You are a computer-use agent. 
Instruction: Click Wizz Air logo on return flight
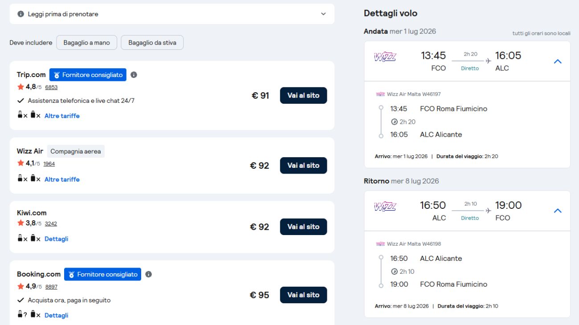pos(385,207)
